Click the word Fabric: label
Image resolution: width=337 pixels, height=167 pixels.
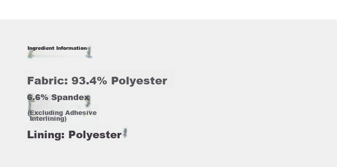48,81
